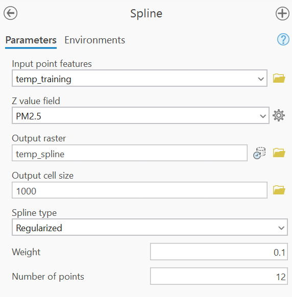Screen dimensions: 292x297
Task: Click the Output cell size field
Action: pos(140,190)
